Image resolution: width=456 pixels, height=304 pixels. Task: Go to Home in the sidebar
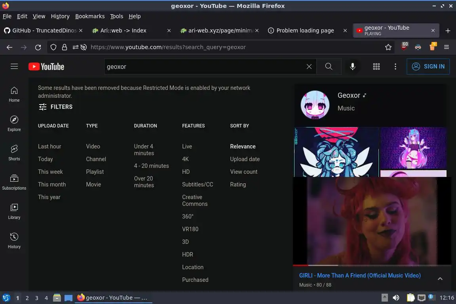click(x=14, y=94)
